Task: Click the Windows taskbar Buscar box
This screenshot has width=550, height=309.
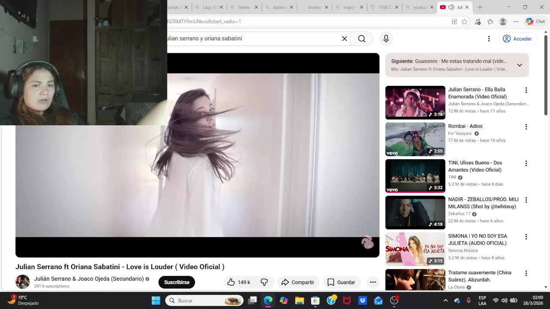Action: [x=205, y=300]
